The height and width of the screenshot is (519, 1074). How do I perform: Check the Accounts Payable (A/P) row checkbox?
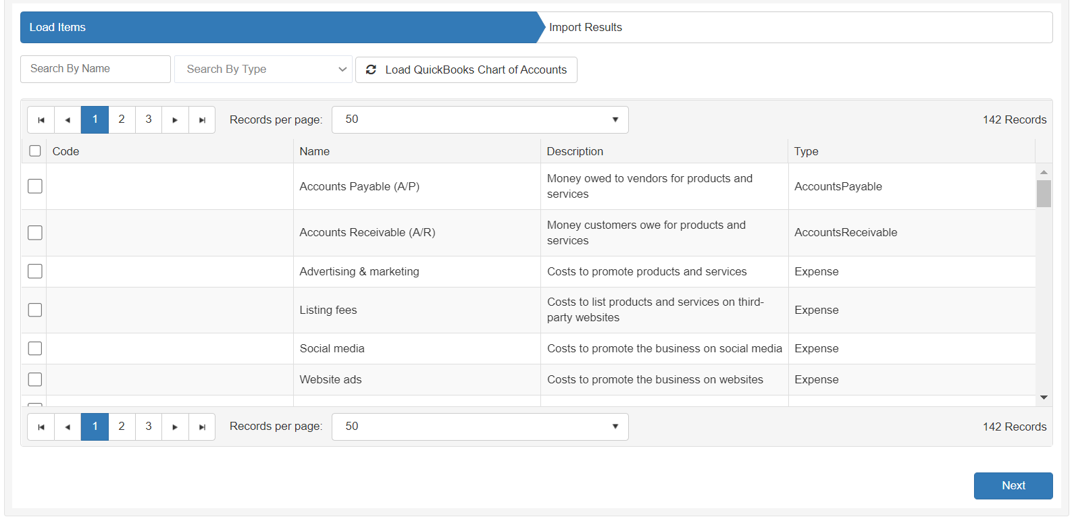pos(35,186)
